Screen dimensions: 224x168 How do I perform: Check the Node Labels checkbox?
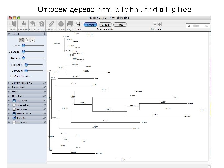[14, 105]
